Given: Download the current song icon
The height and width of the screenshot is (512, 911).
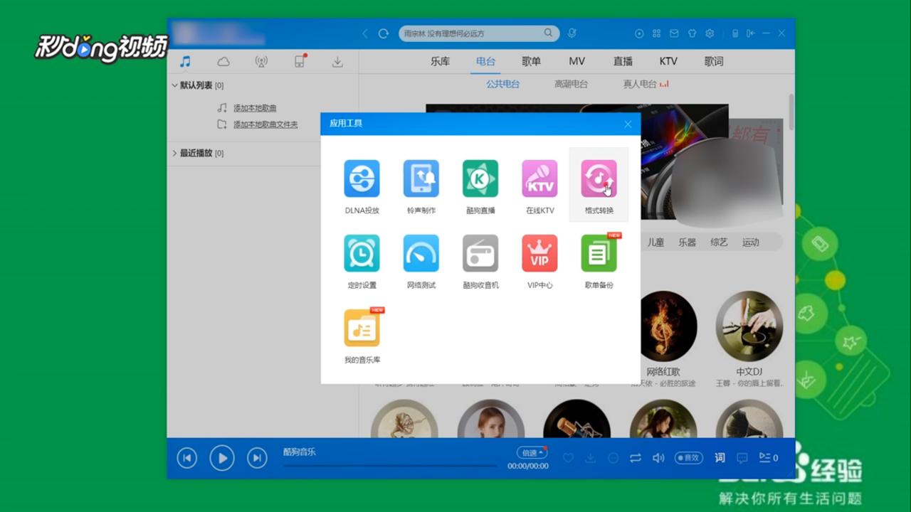Looking at the screenshot, I should point(590,458).
